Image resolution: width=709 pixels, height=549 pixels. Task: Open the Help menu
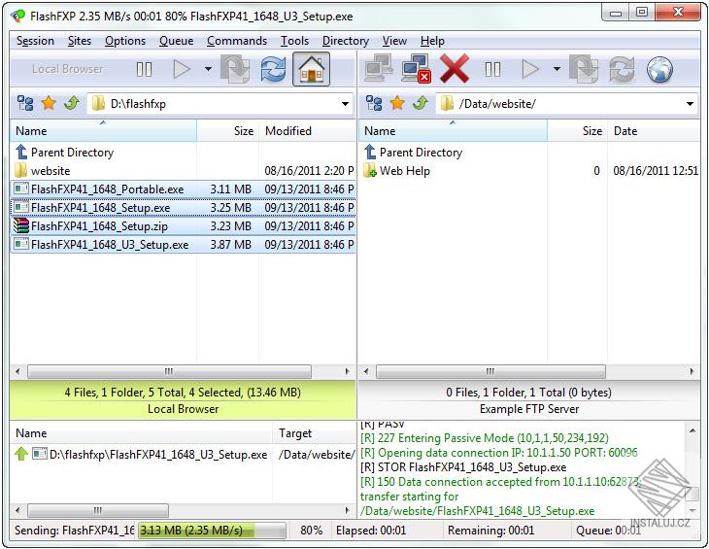[x=432, y=41]
